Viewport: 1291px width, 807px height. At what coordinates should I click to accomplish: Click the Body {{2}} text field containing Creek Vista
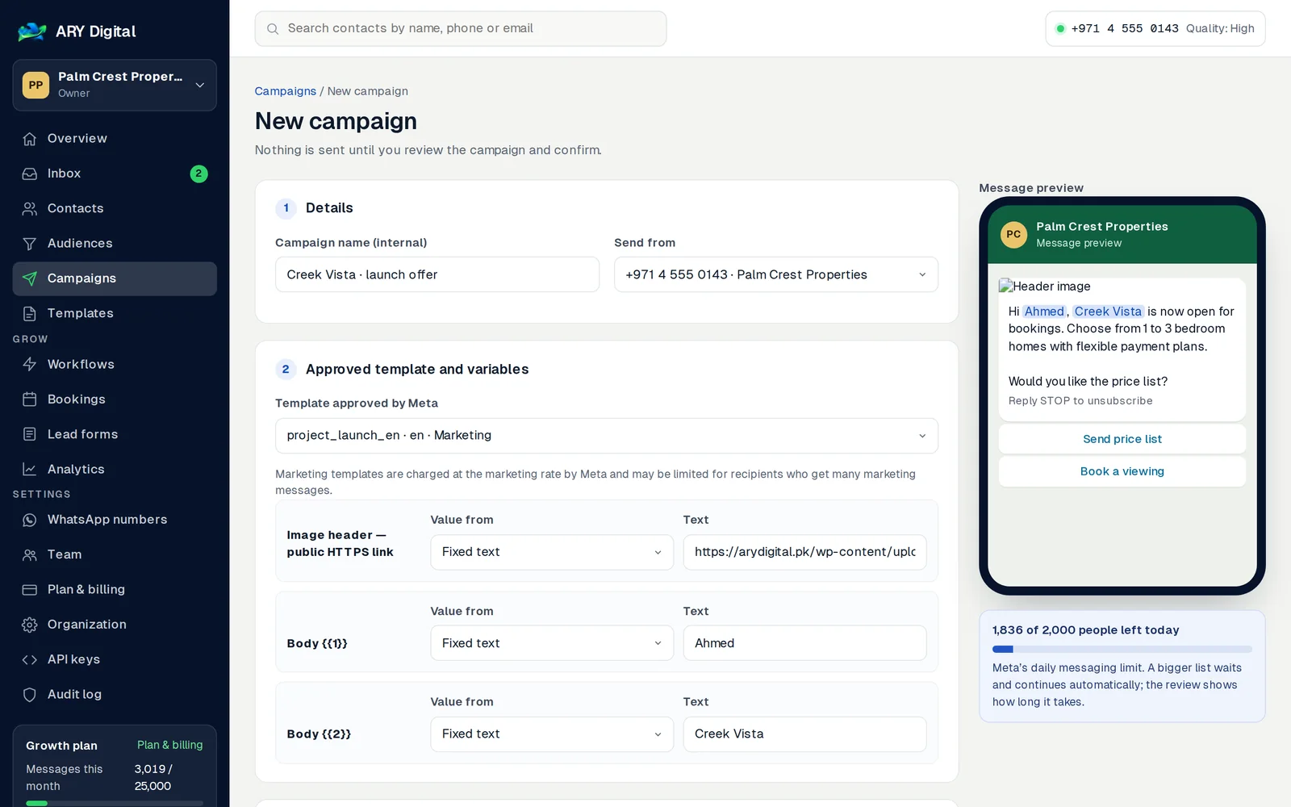point(805,734)
